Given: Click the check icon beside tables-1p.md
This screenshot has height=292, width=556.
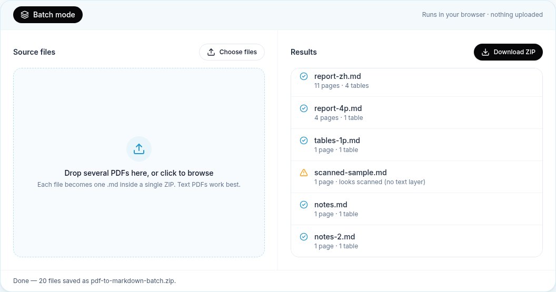Looking at the screenshot, I should click(304, 140).
